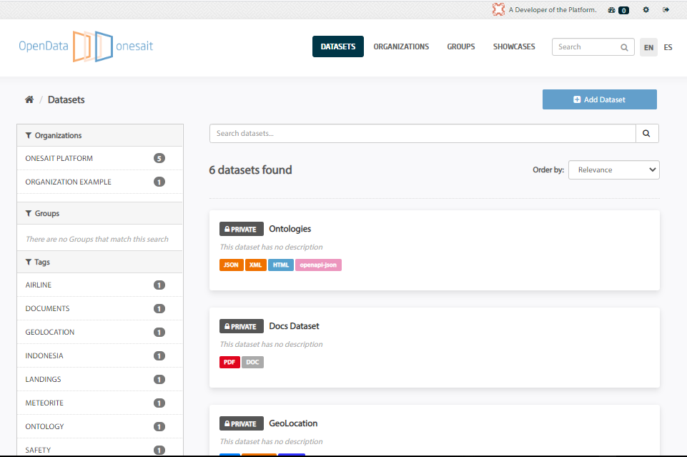Click the openapi-json format tag
This screenshot has height=457, width=687.
tap(319, 265)
